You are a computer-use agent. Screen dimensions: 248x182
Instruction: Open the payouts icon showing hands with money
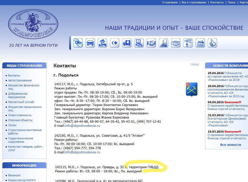(x=78, y=43)
